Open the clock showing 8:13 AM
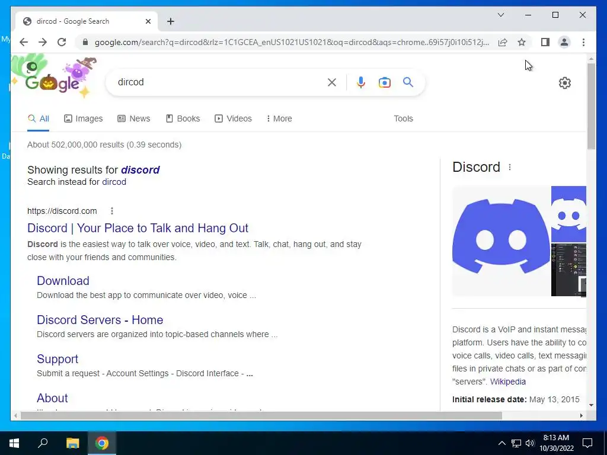The height and width of the screenshot is (455, 607). (x=556, y=443)
